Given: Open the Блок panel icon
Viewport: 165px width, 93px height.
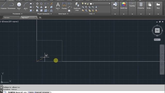Looking at the screenshot, I should coord(115,5).
